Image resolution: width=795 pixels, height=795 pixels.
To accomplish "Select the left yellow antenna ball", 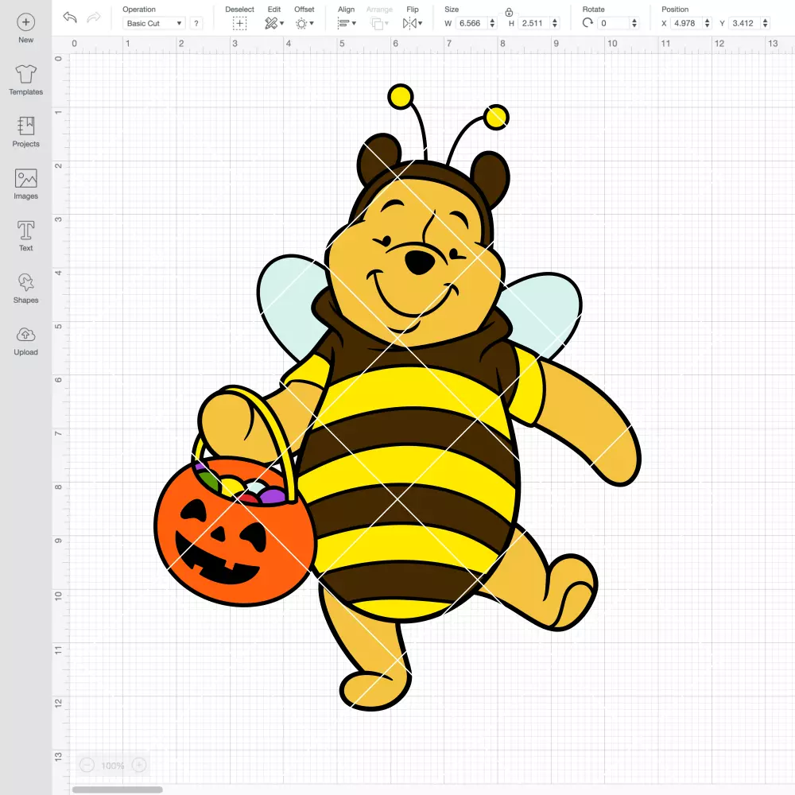I will (x=401, y=96).
